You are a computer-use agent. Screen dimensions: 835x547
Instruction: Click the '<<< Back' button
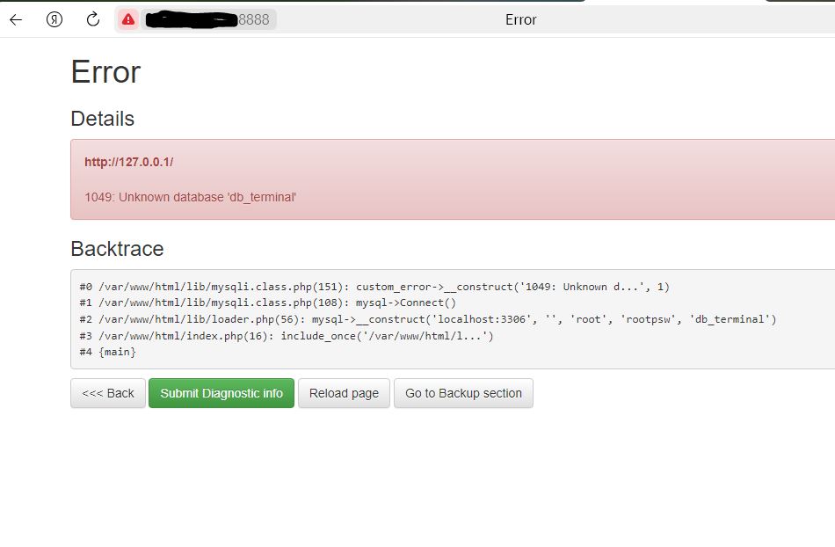(108, 393)
